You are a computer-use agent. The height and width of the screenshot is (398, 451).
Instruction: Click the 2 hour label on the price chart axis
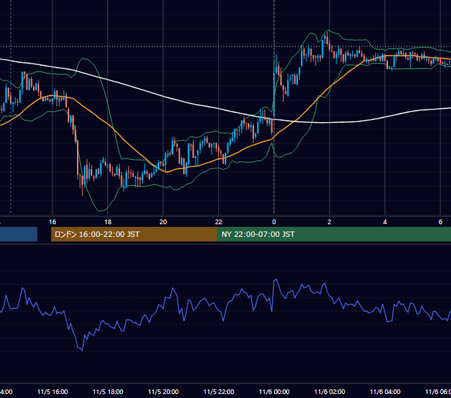pyautogui.click(x=330, y=222)
